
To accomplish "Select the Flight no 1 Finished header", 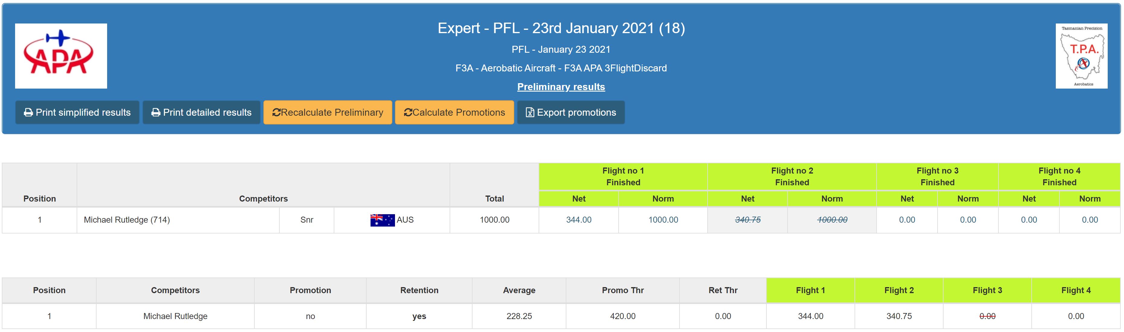I will [x=622, y=177].
